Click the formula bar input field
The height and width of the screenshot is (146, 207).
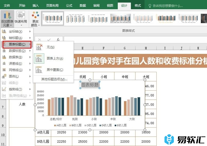pos(135,40)
